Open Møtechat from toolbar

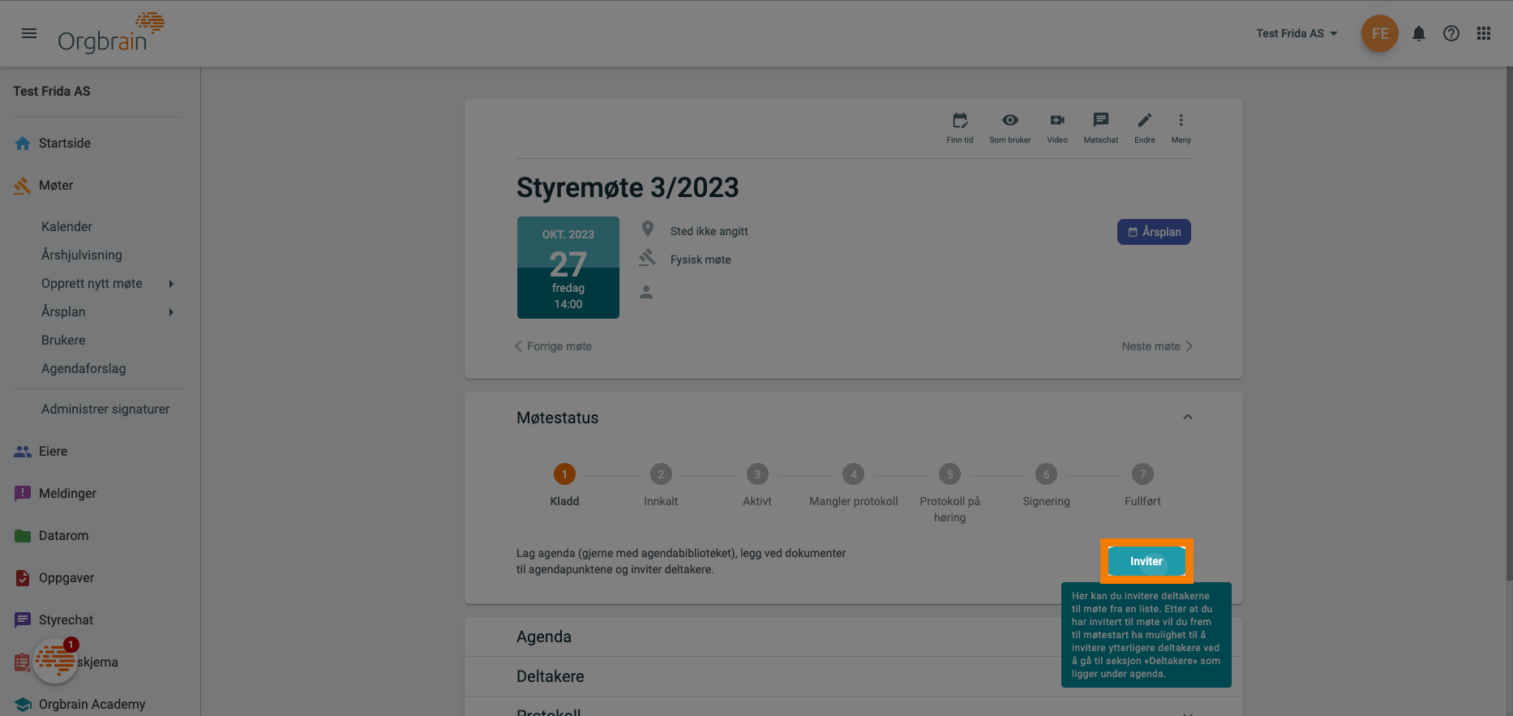pyautogui.click(x=1100, y=127)
